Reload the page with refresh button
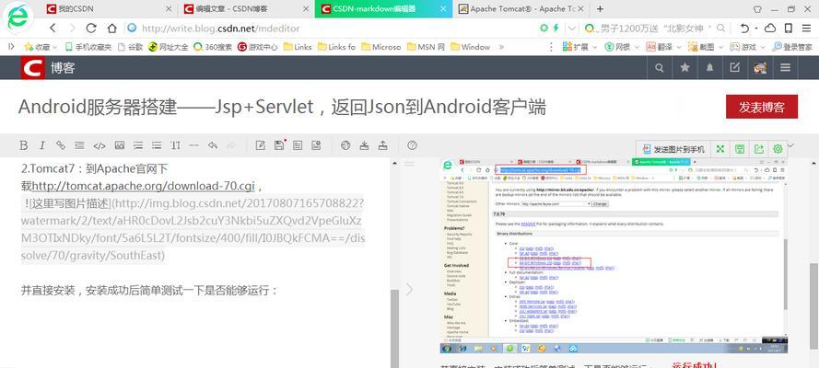The image size is (819, 368). tap(91, 29)
